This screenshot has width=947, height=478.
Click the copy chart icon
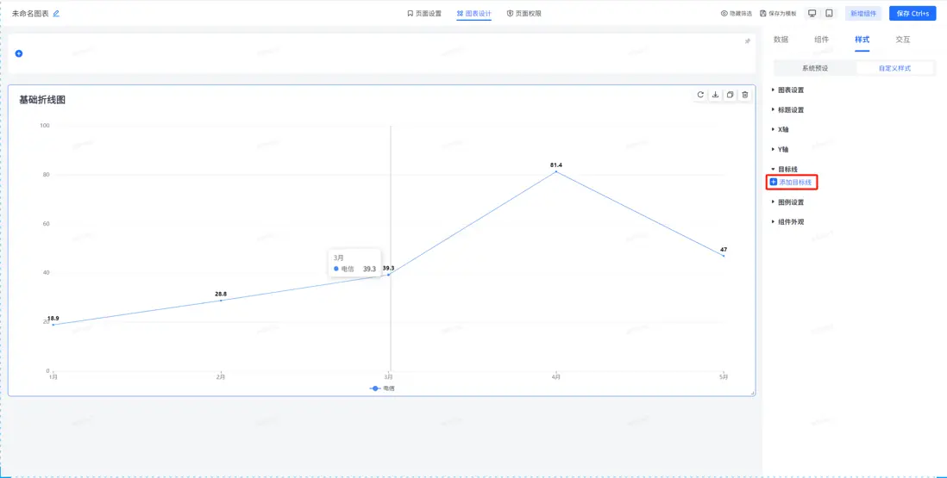point(731,95)
